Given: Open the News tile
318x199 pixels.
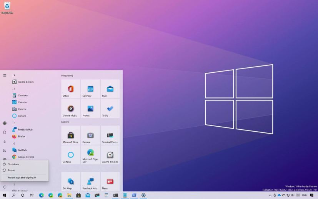Looking at the screenshot, I should 110,181.
